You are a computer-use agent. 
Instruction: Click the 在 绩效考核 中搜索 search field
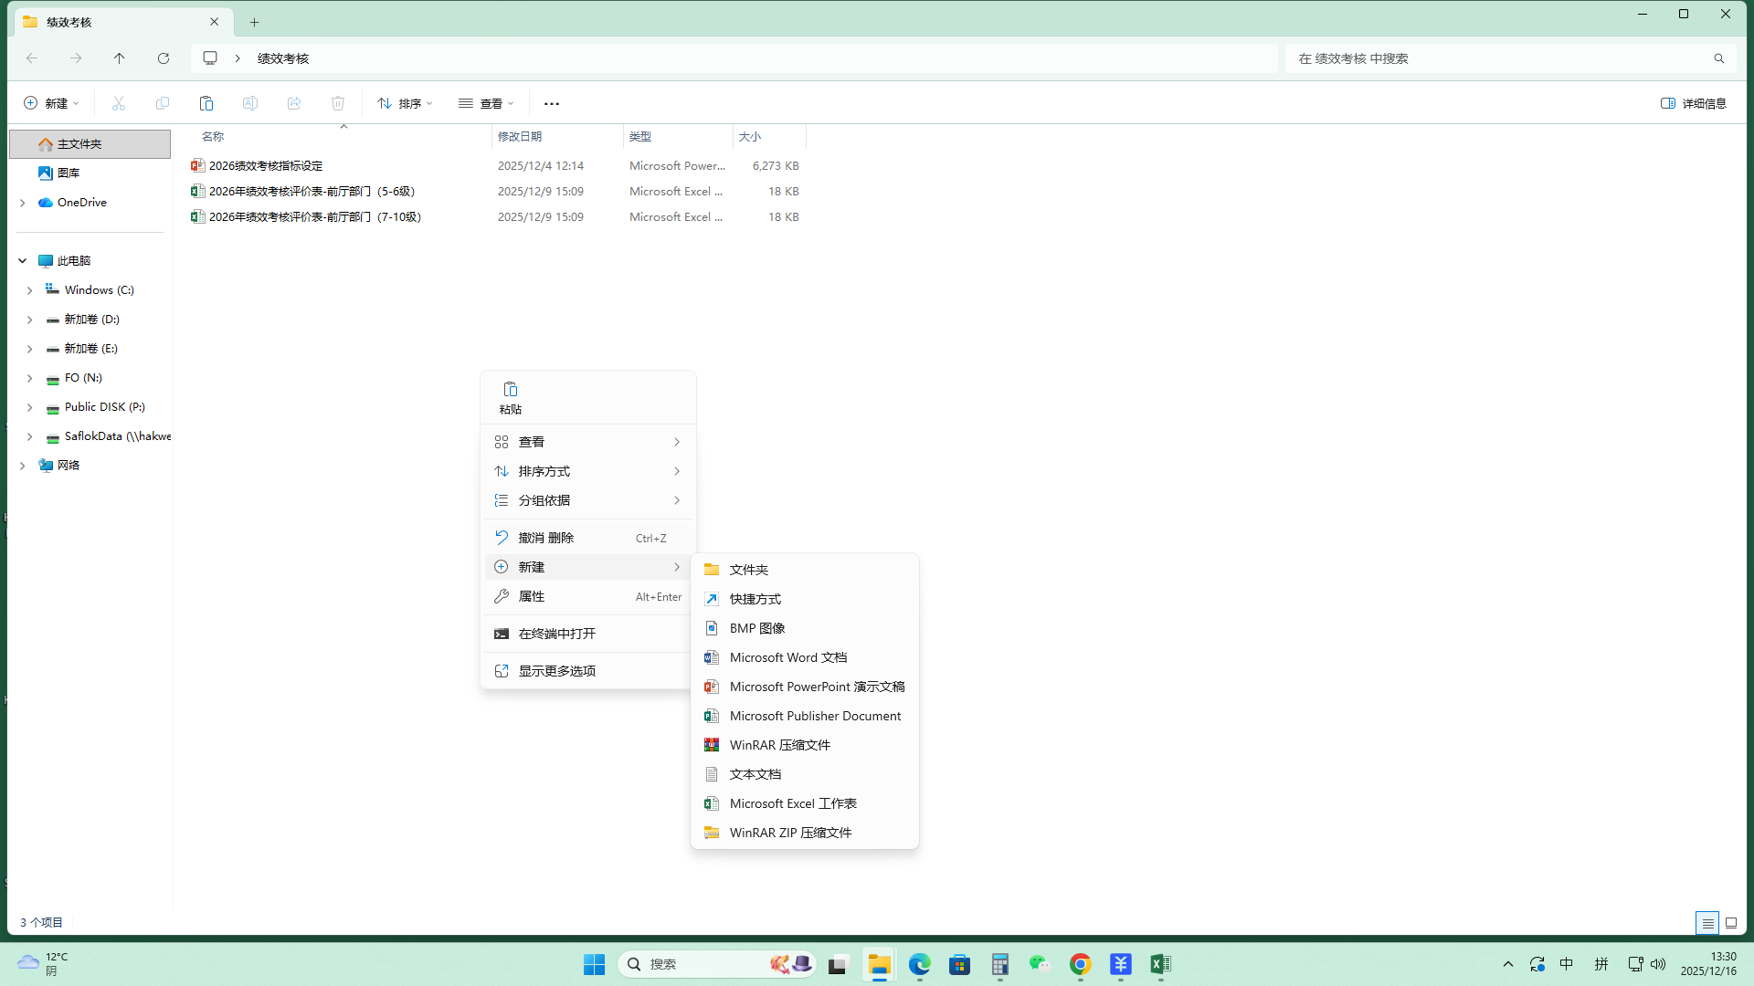pyautogui.click(x=1498, y=58)
